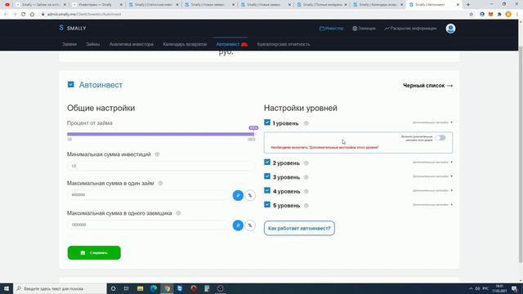Show info for Максимальная сумма в один займ

click(x=160, y=183)
